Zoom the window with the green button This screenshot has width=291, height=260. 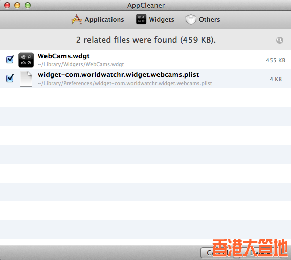pyautogui.click(x=28, y=5)
